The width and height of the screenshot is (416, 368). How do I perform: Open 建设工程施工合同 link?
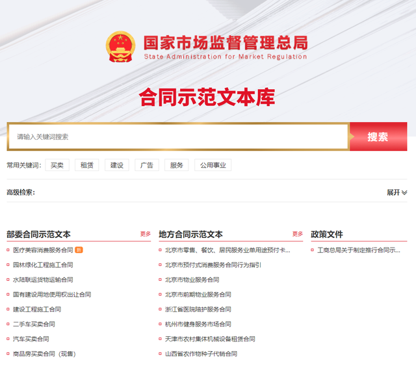37,309
